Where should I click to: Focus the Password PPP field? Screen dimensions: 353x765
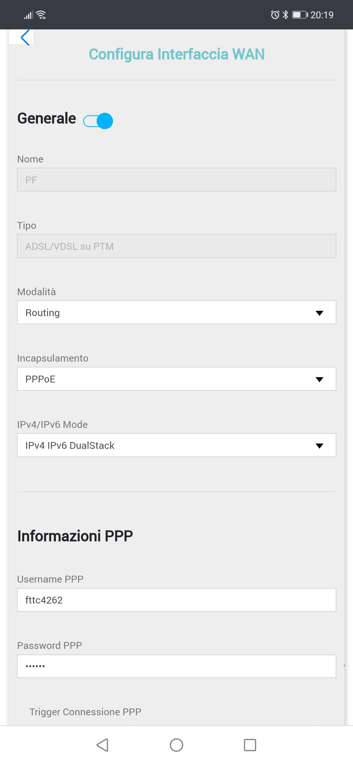[176, 666]
